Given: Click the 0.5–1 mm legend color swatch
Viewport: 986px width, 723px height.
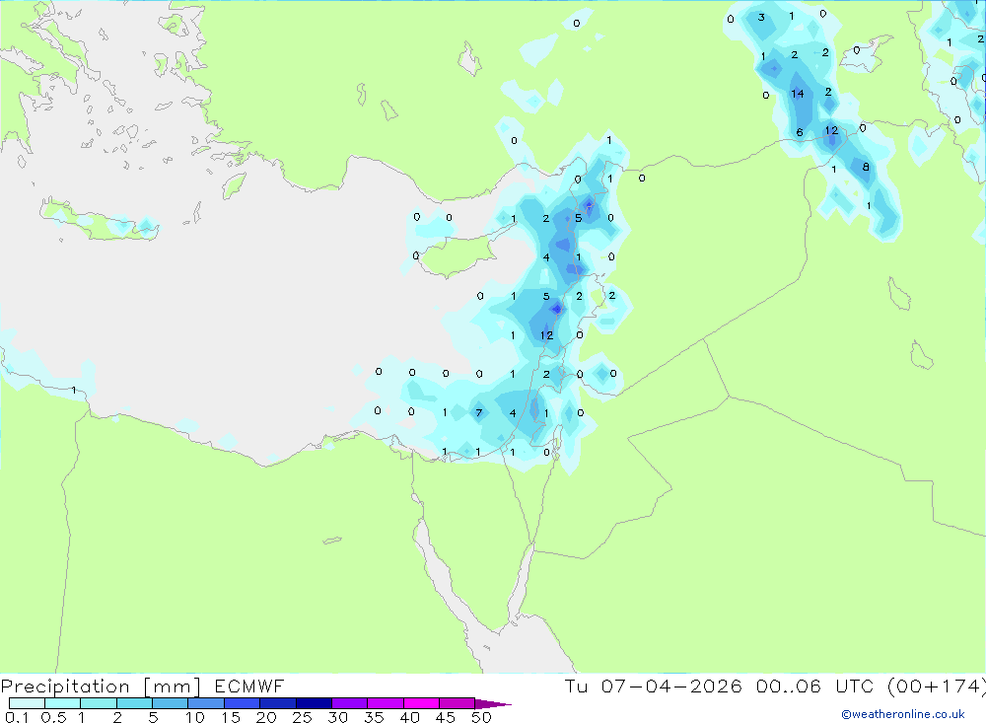Looking at the screenshot, I should pos(63,703).
